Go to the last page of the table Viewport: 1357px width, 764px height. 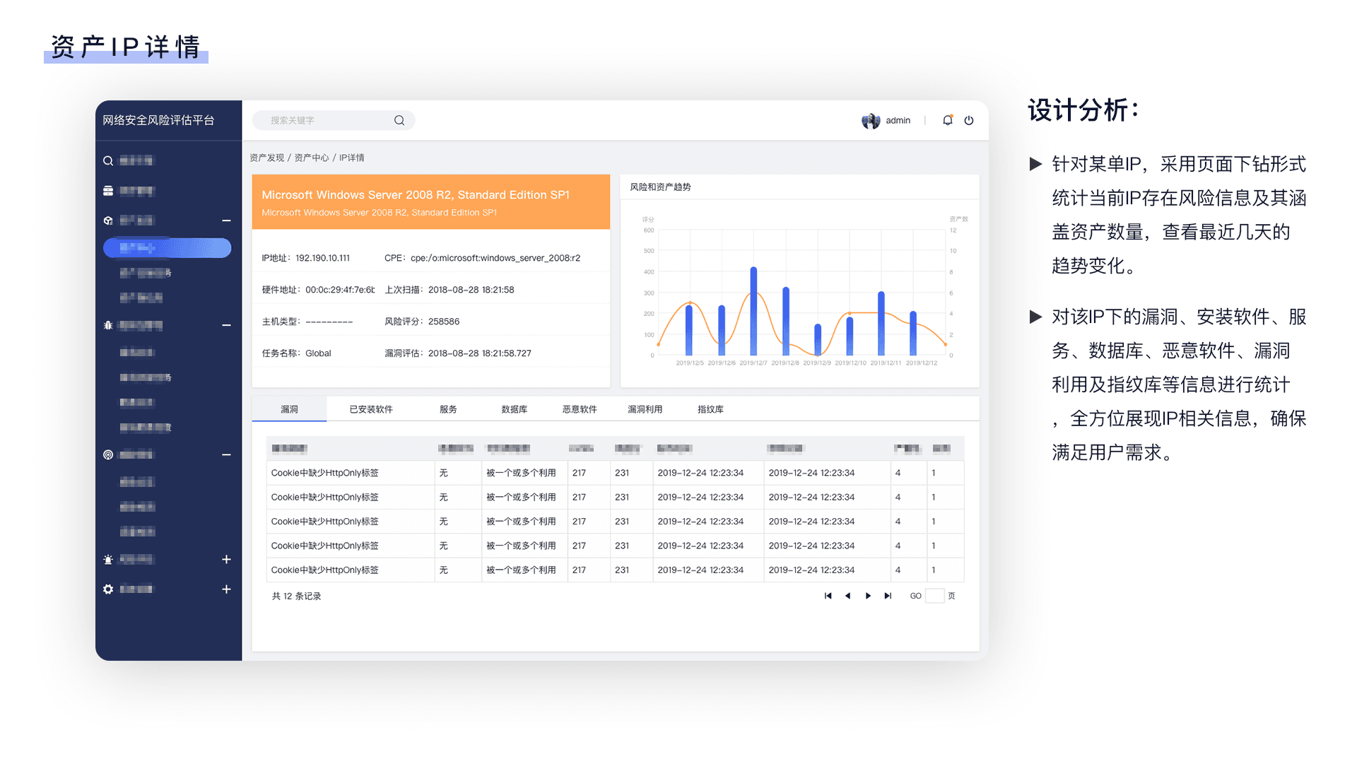click(888, 596)
